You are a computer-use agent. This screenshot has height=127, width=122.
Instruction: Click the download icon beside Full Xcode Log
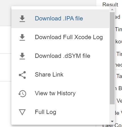point(22,37)
